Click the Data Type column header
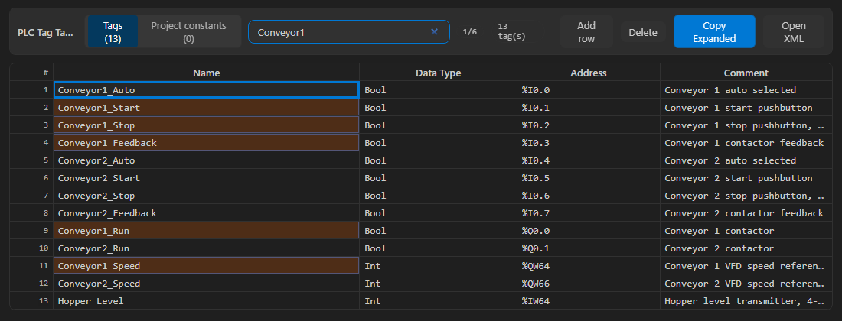 (x=438, y=73)
